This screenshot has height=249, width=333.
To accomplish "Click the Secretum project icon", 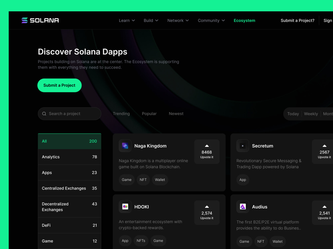I will [242, 146].
